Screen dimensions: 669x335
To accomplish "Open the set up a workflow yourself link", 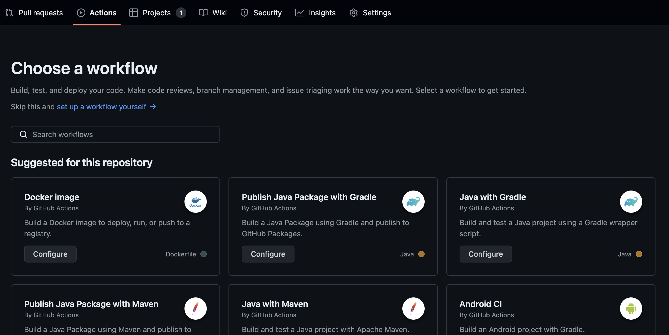I will (x=101, y=107).
